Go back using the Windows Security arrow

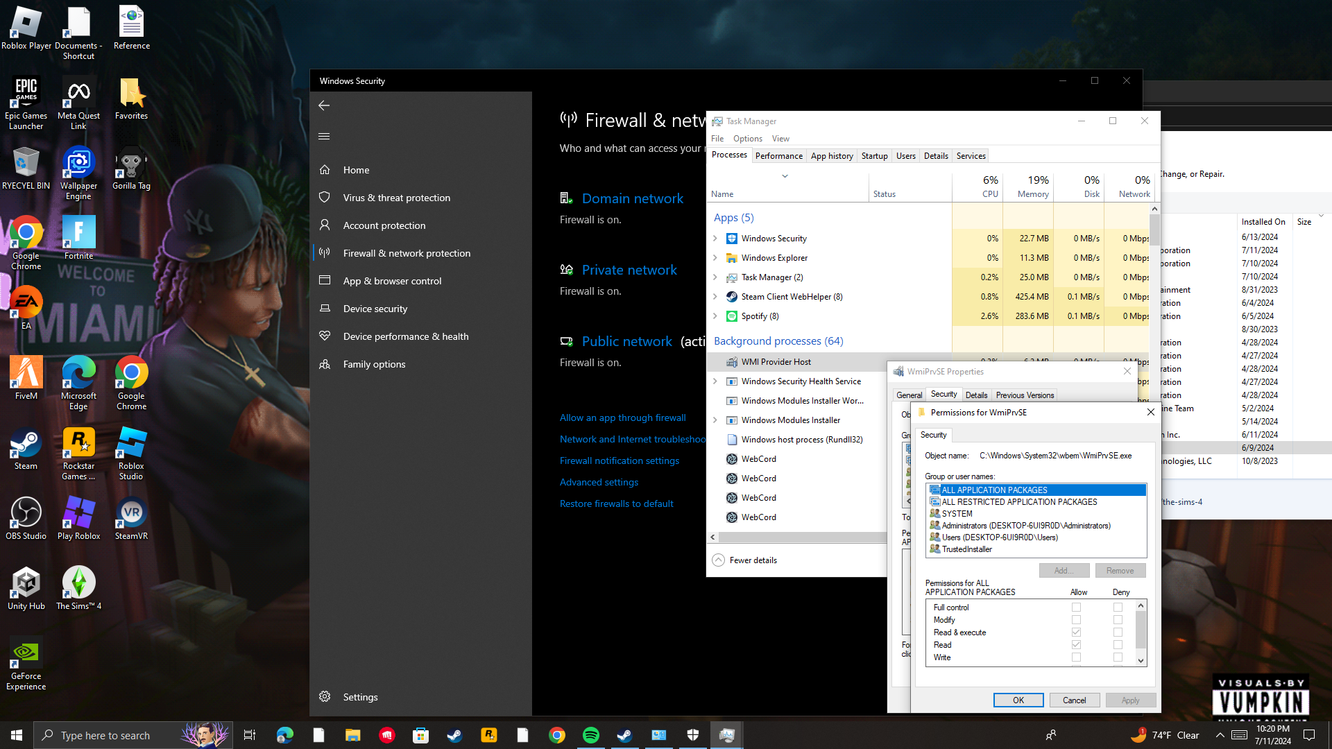(x=324, y=105)
